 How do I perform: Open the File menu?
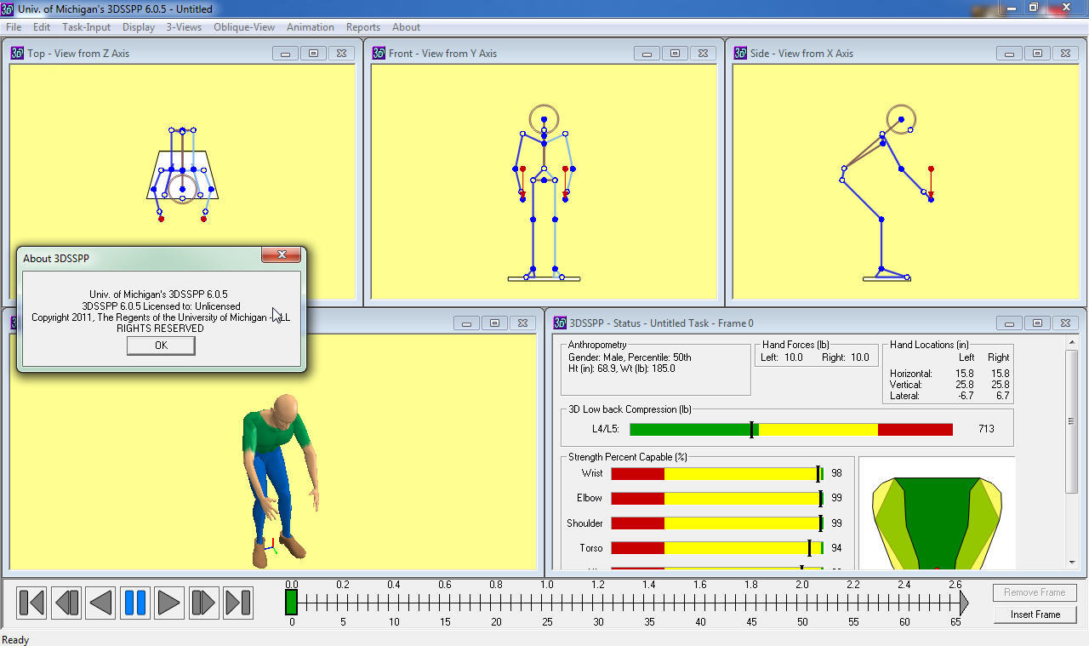pyautogui.click(x=14, y=27)
